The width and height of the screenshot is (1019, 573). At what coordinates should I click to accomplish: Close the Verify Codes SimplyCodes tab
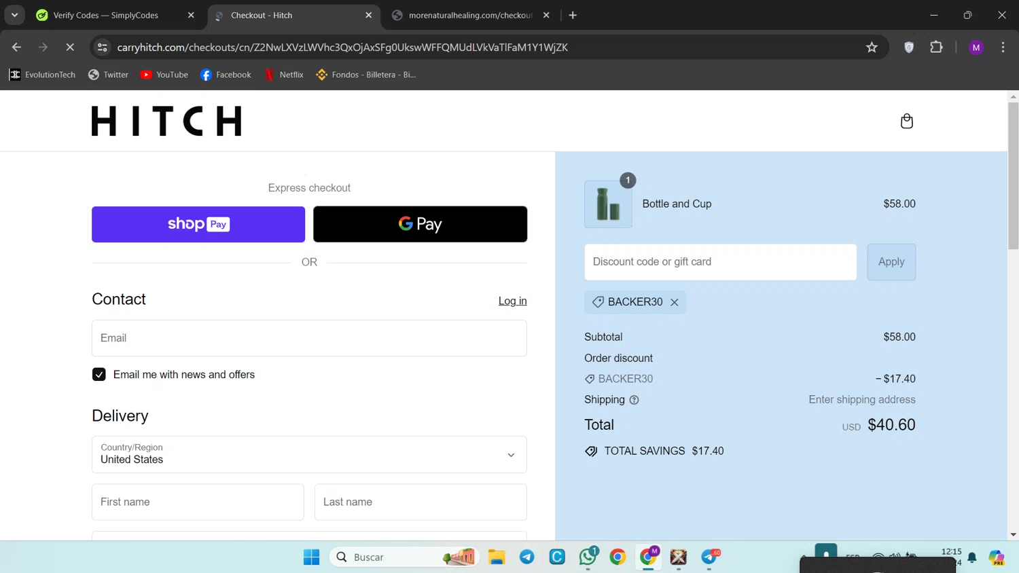[x=191, y=15]
